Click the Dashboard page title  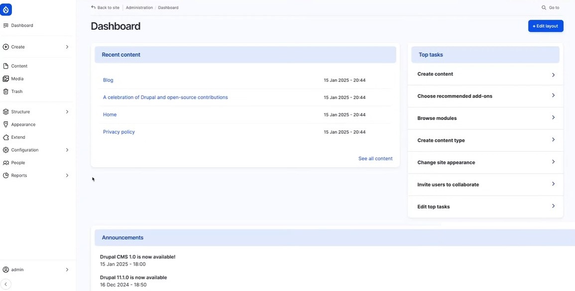(115, 26)
